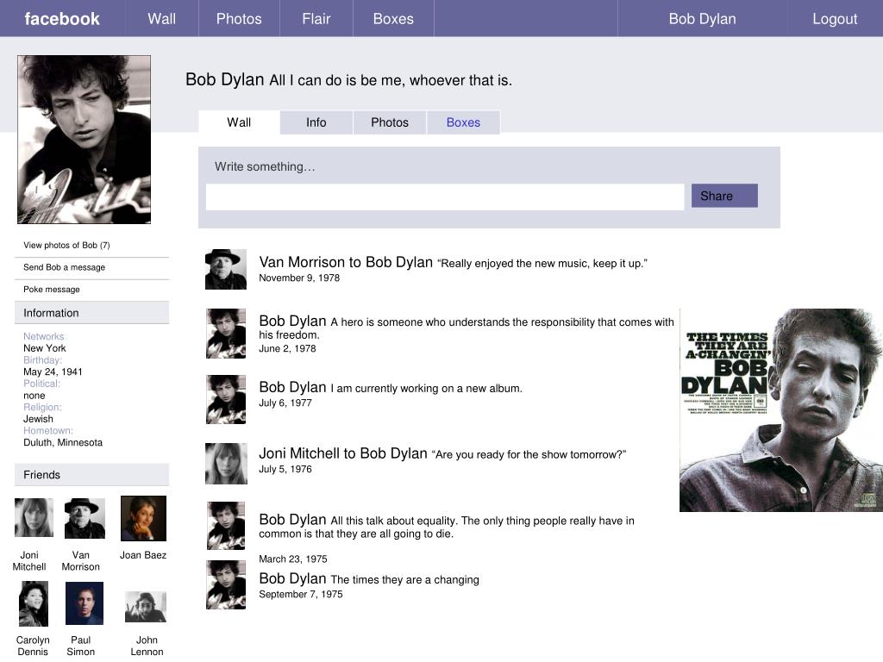Click Bob Dylan avatar on June 2, 1978 post
The image size is (883, 662).
pyautogui.click(x=226, y=334)
